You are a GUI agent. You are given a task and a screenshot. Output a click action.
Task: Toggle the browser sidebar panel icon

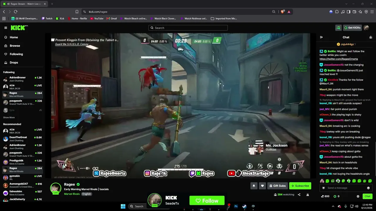click(x=349, y=12)
